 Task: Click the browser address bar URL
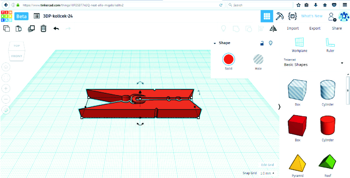click(73, 5)
